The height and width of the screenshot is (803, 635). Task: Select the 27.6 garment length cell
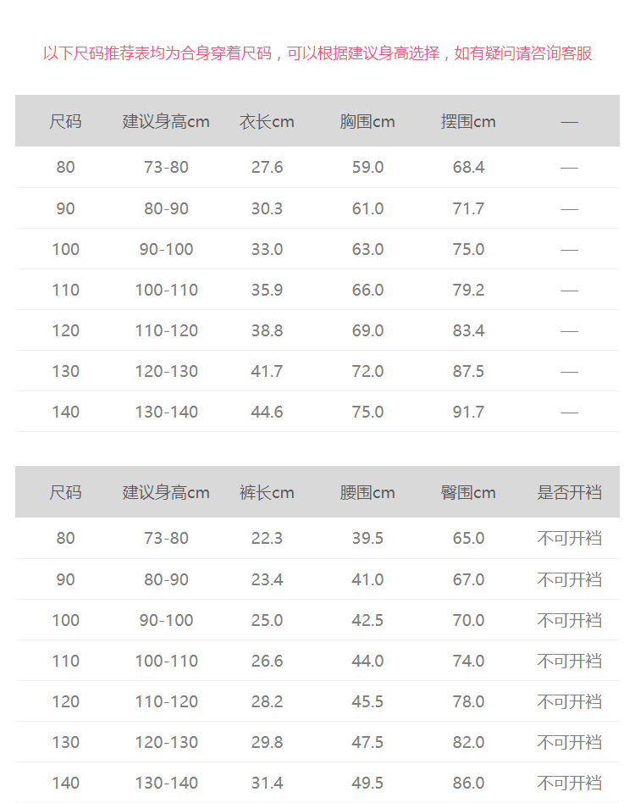tap(267, 168)
